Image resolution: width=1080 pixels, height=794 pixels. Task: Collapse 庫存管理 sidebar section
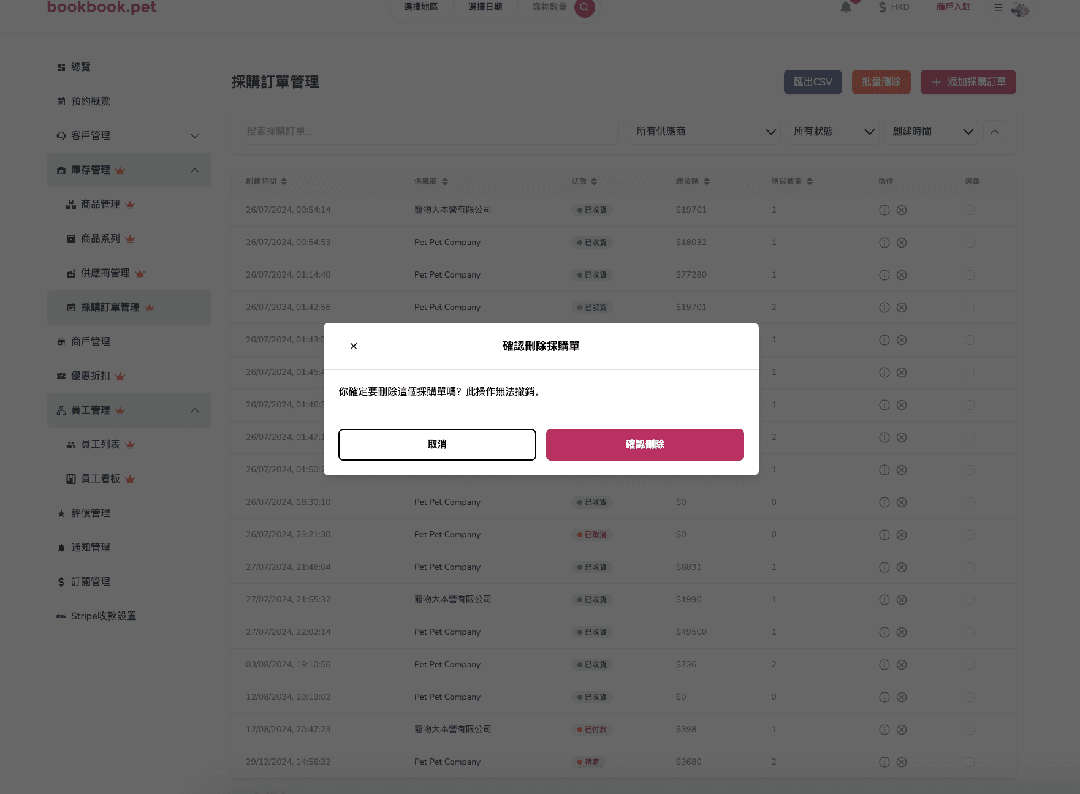[129, 170]
